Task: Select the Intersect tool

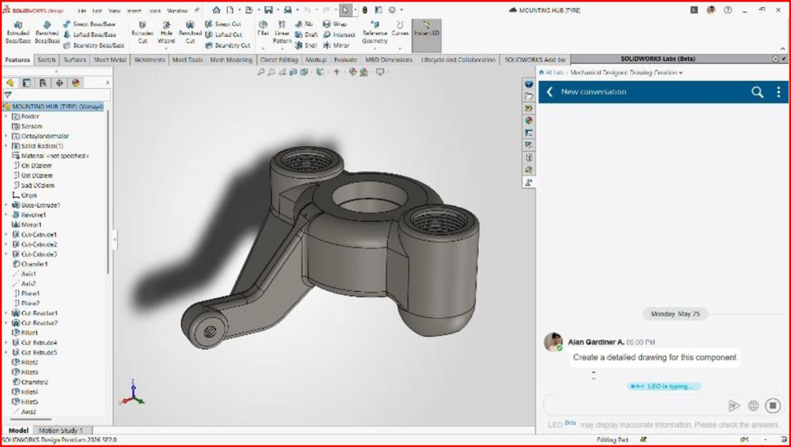Action: [339, 34]
